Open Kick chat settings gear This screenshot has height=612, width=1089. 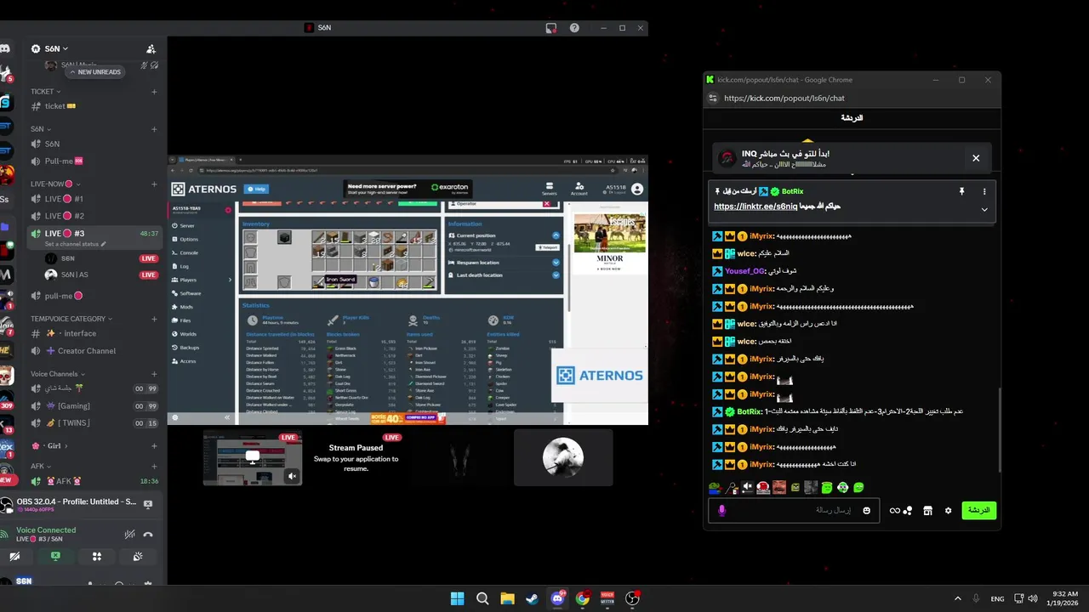(949, 511)
